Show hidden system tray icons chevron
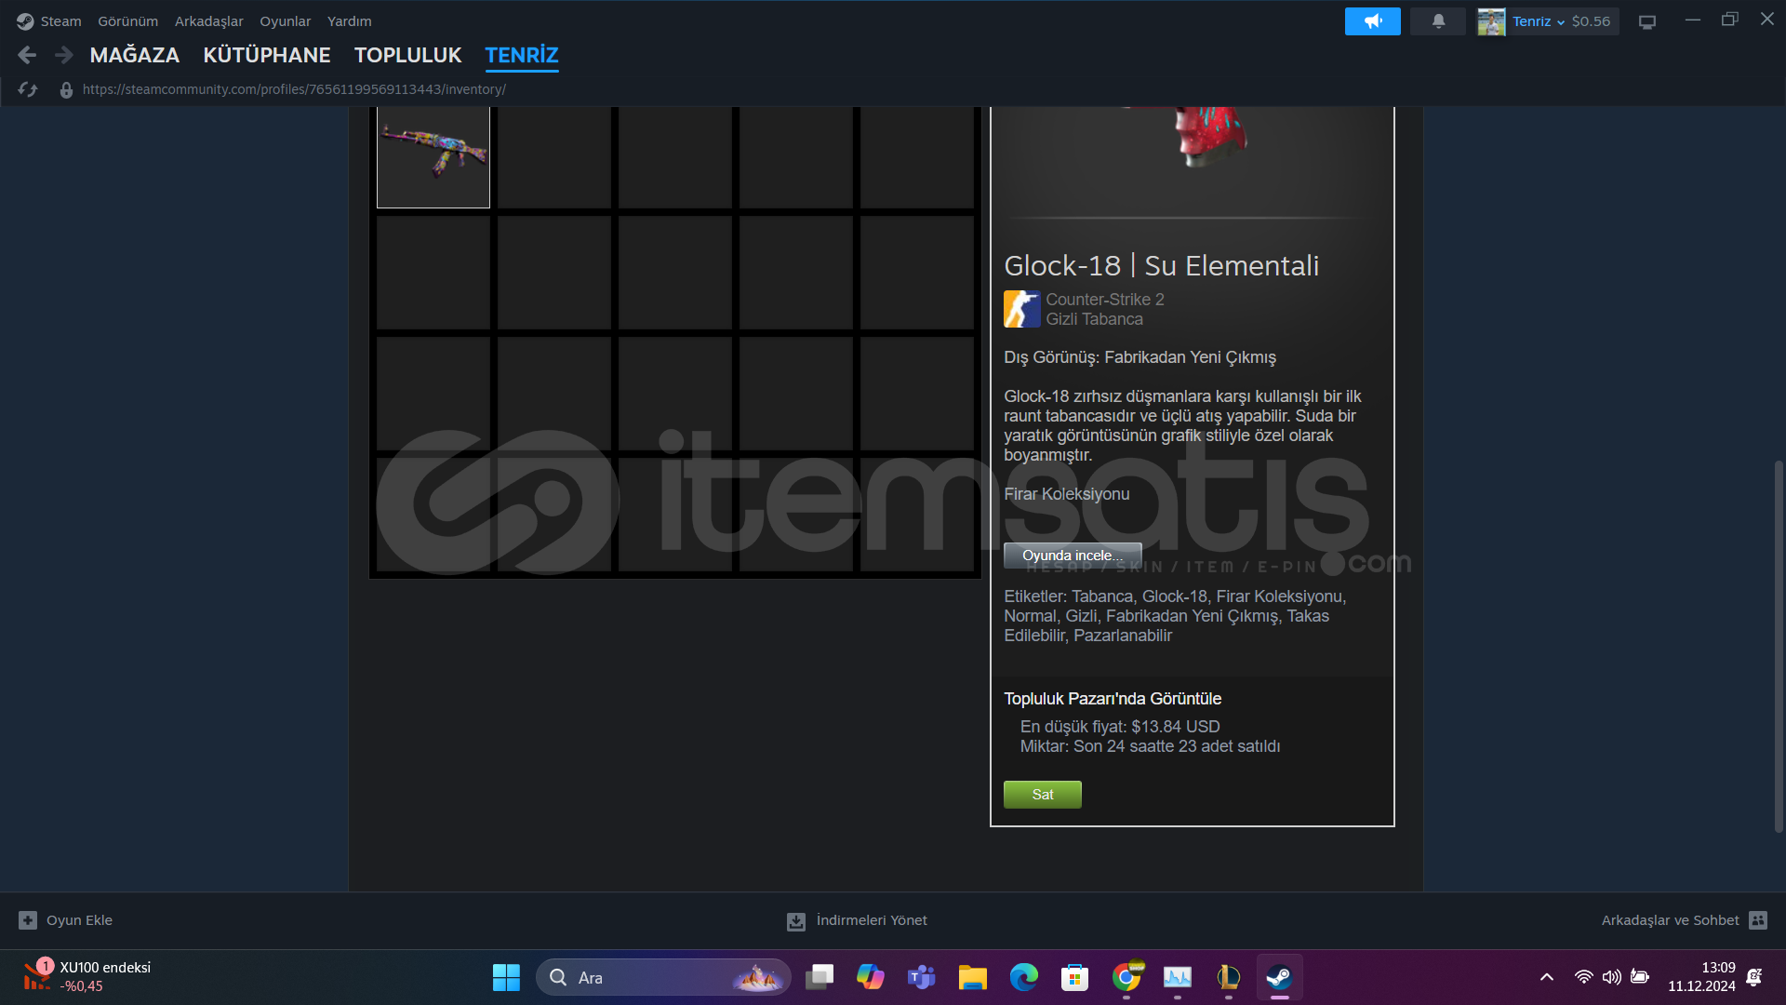 click(x=1546, y=977)
